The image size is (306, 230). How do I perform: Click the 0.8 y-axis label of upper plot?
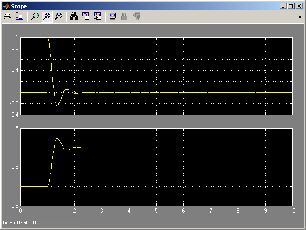(x=15, y=48)
